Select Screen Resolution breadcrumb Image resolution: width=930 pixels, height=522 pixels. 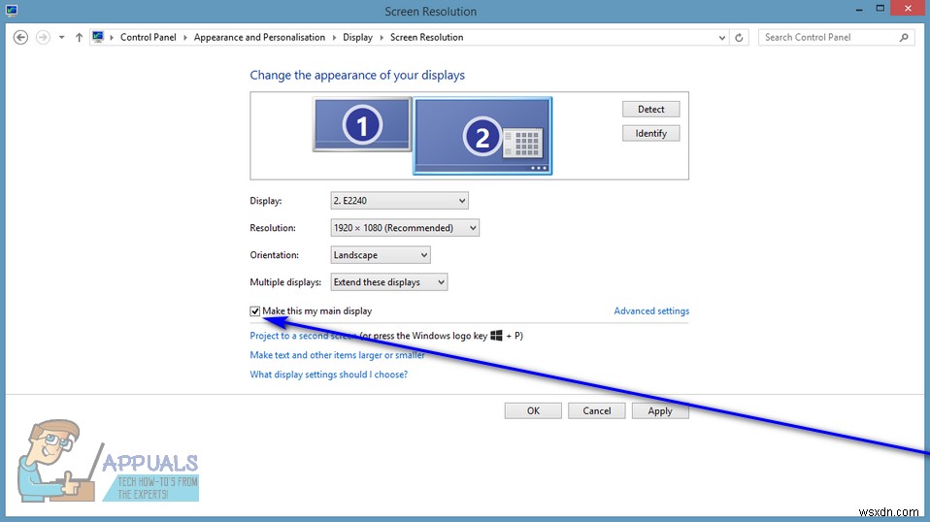tap(426, 37)
